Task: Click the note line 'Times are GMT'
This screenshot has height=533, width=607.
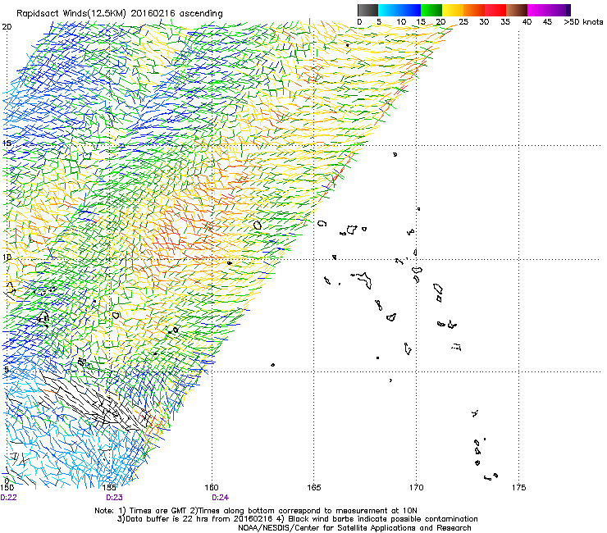Action: [x=157, y=511]
